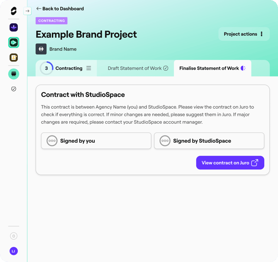The image size is (278, 262).
Task: Click the teal presentation board icon
Action: (x=14, y=74)
